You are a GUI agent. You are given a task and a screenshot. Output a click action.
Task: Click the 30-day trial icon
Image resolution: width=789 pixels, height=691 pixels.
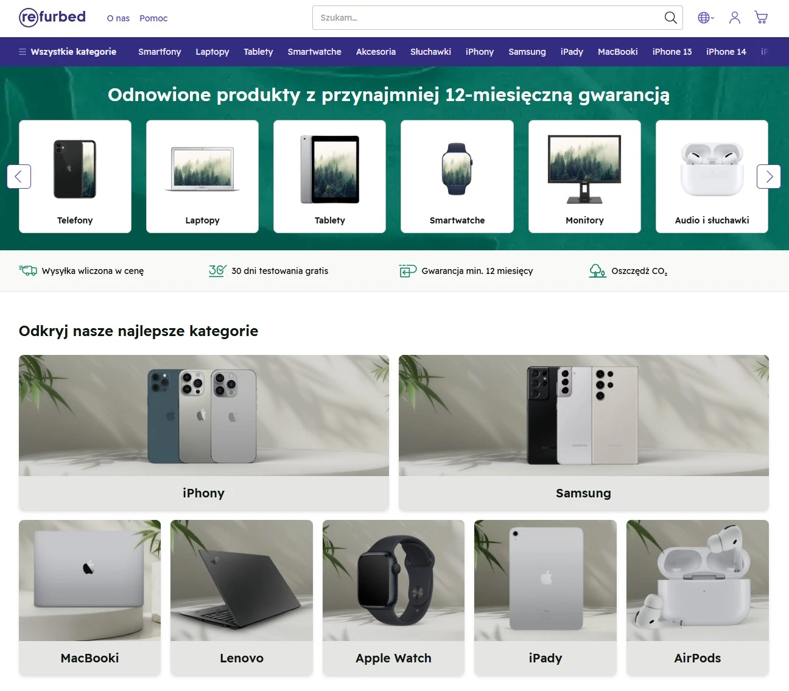217,270
